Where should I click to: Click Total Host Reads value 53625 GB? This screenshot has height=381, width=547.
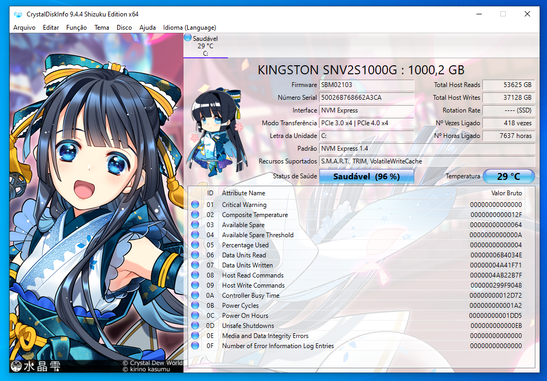coord(509,85)
